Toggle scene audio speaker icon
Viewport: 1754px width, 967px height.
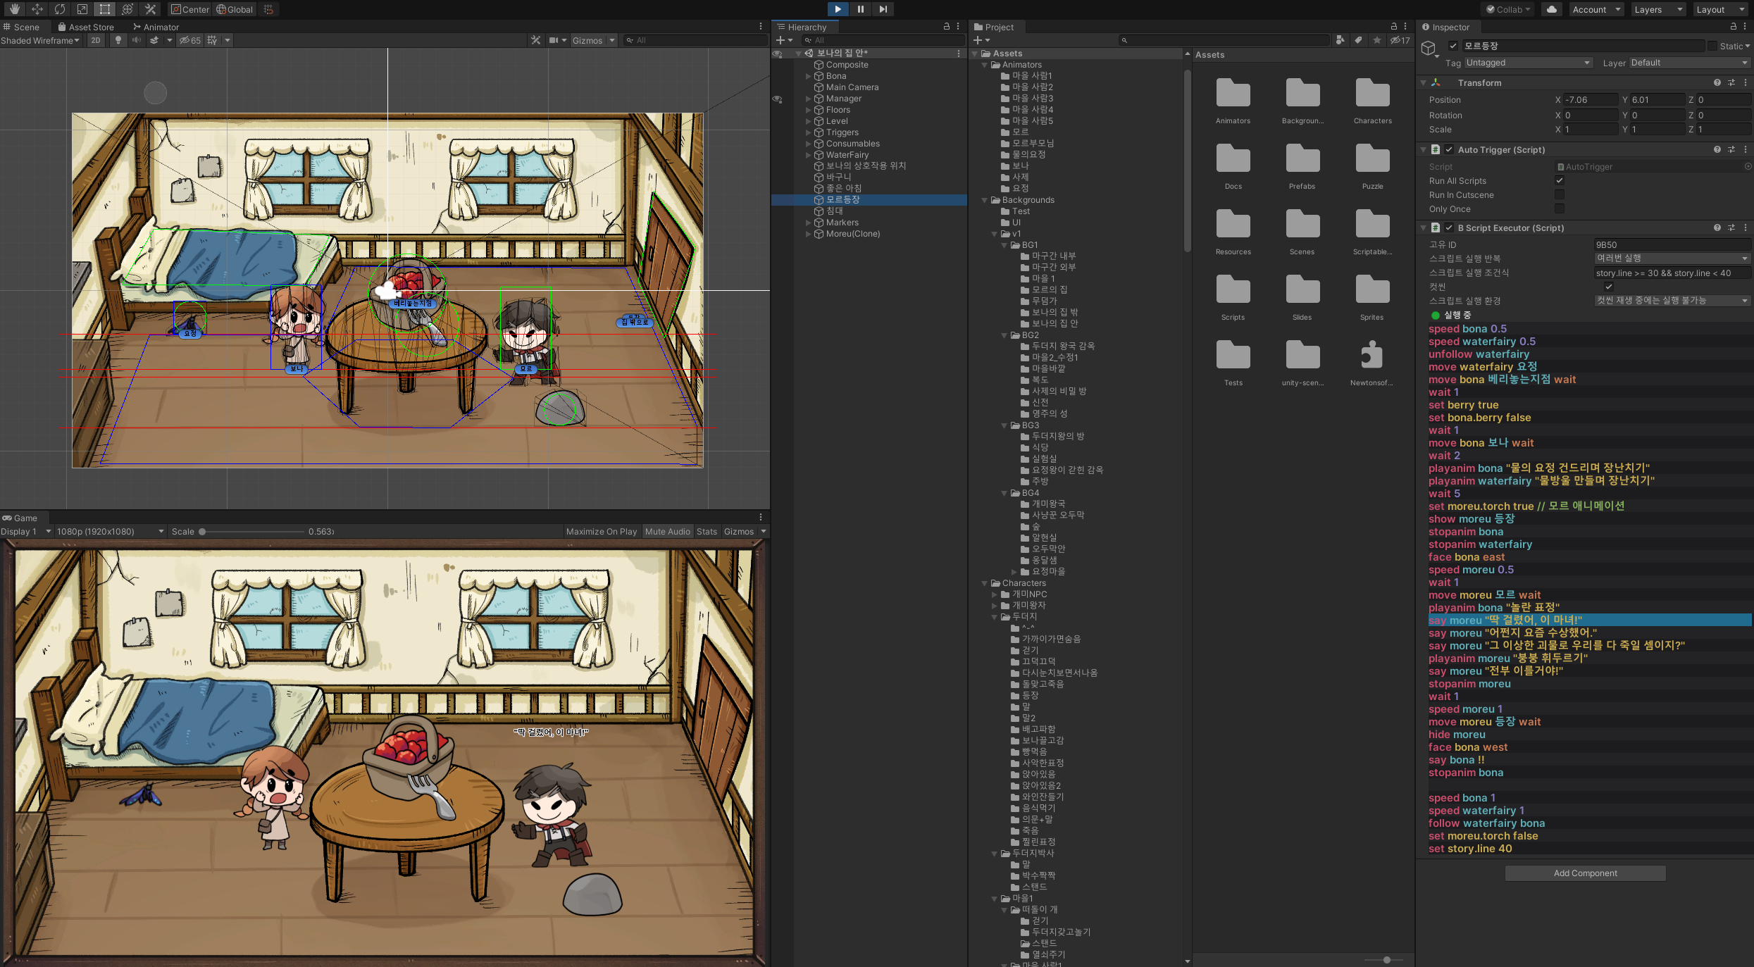pyautogui.click(x=136, y=40)
